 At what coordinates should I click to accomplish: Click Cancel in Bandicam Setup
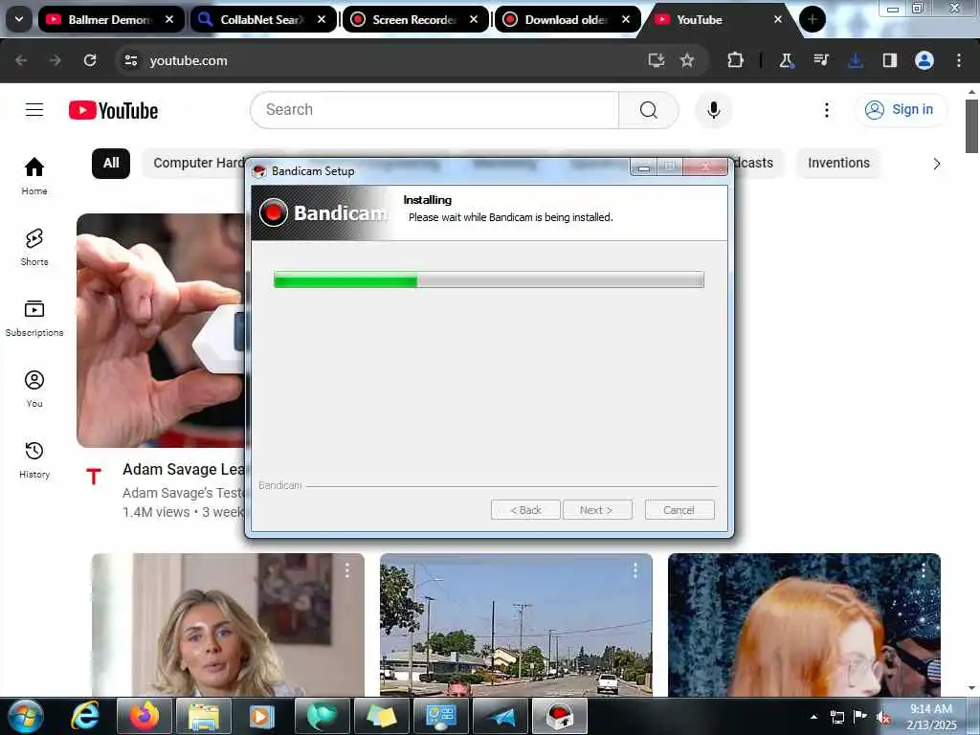point(679,510)
